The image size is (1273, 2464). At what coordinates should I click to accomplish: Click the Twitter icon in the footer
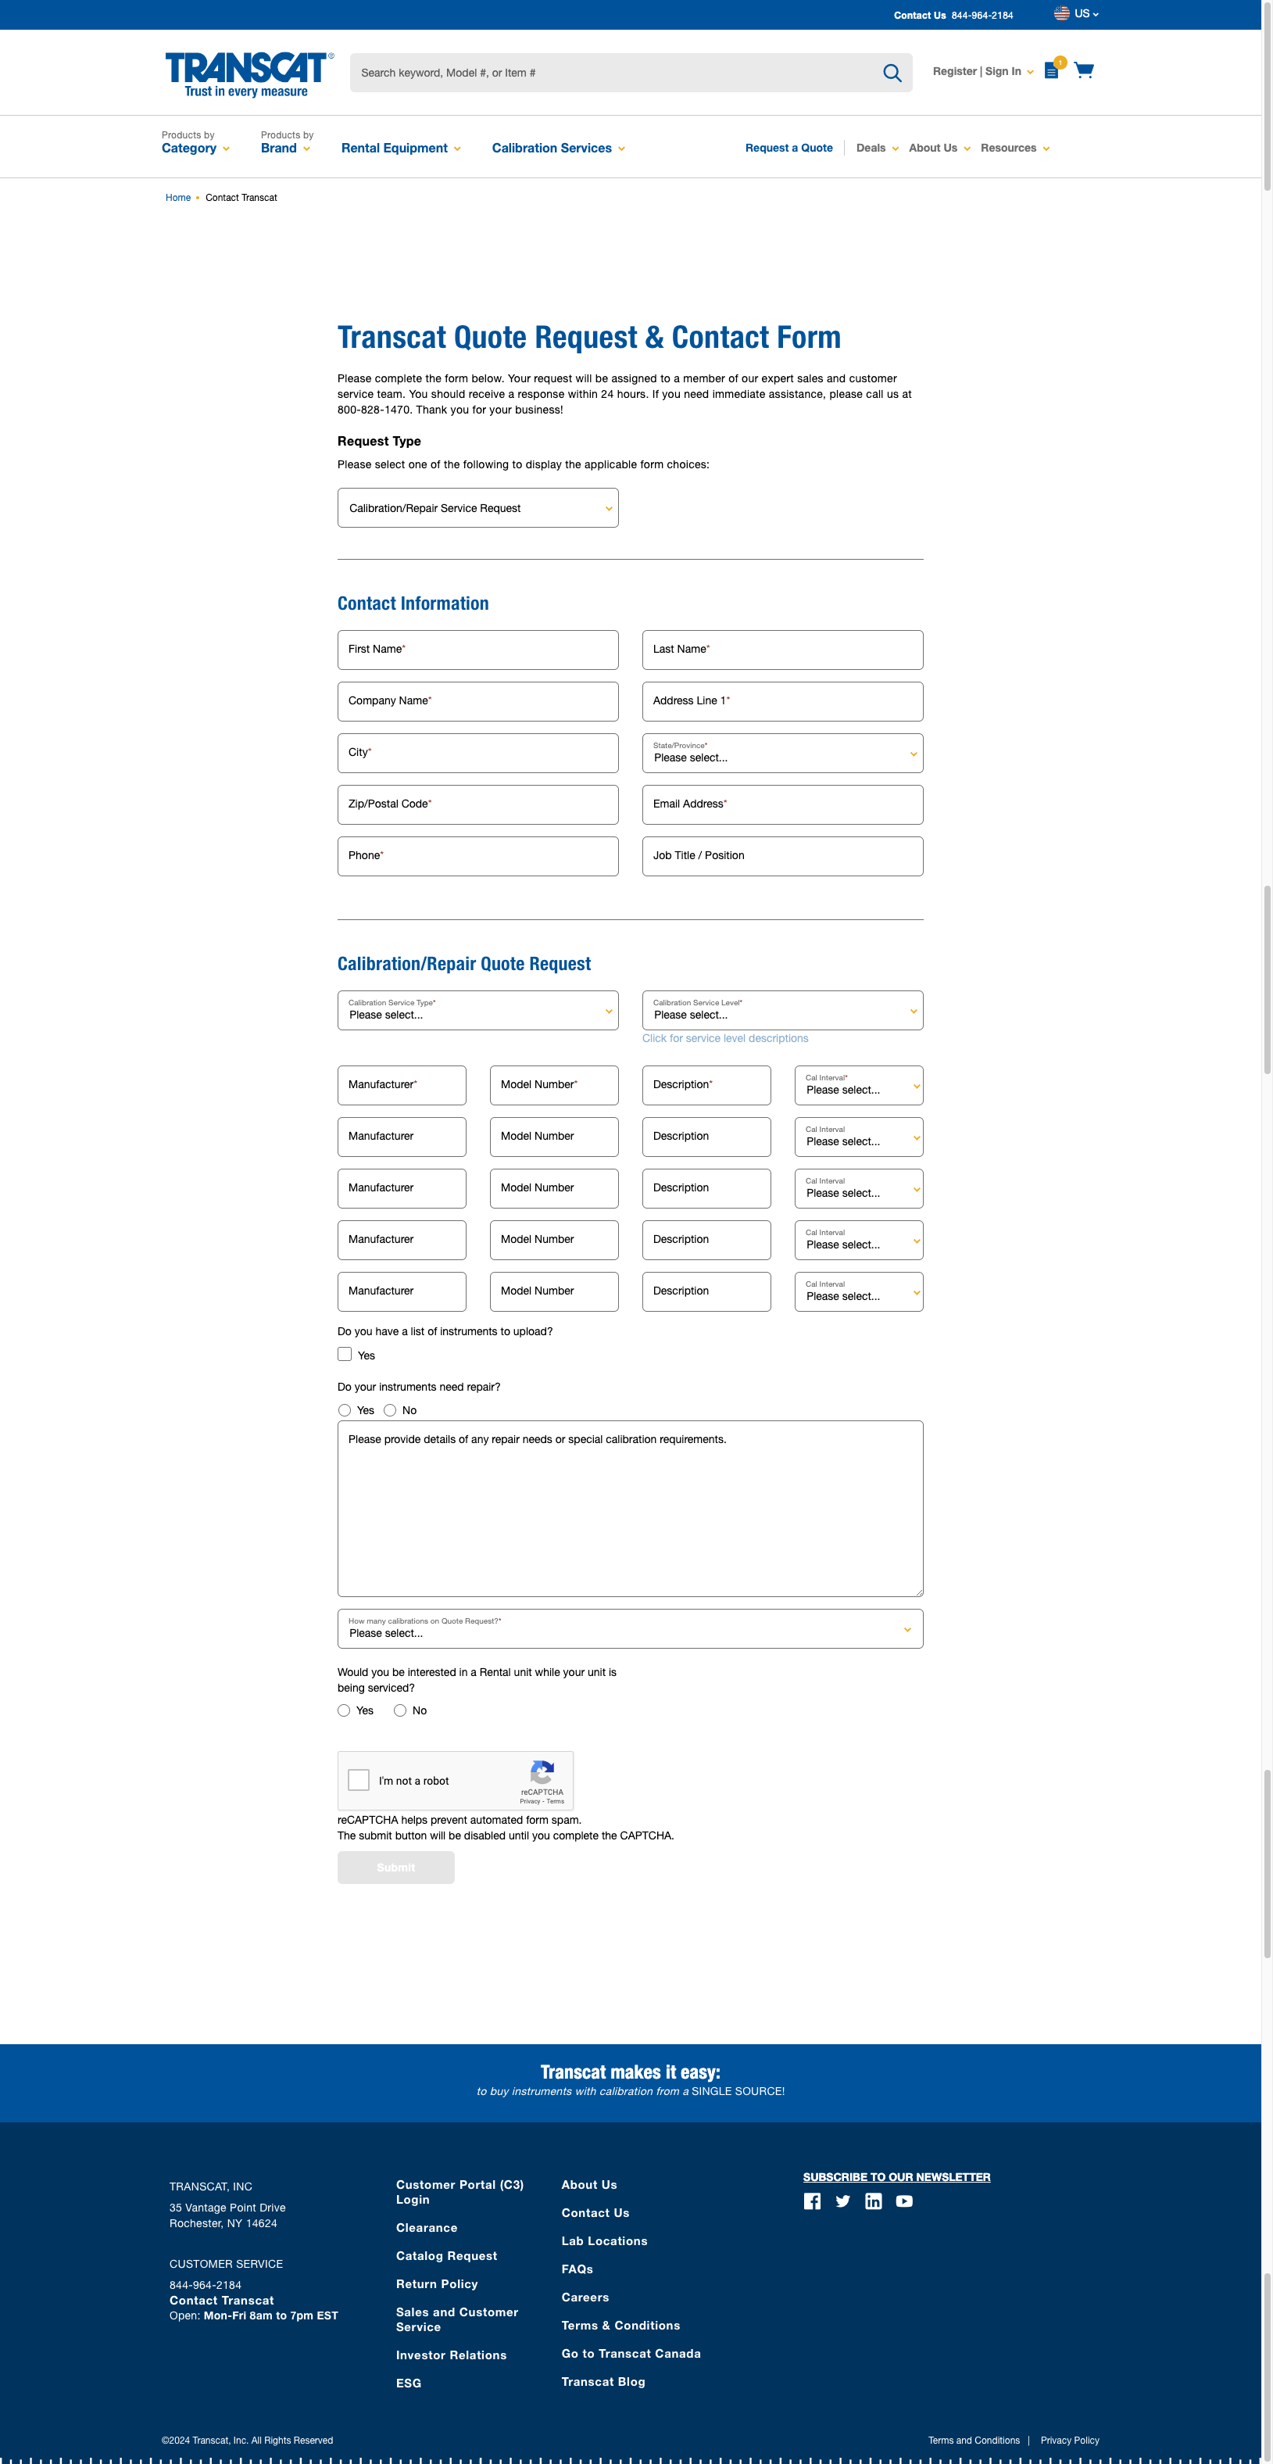click(842, 2201)
